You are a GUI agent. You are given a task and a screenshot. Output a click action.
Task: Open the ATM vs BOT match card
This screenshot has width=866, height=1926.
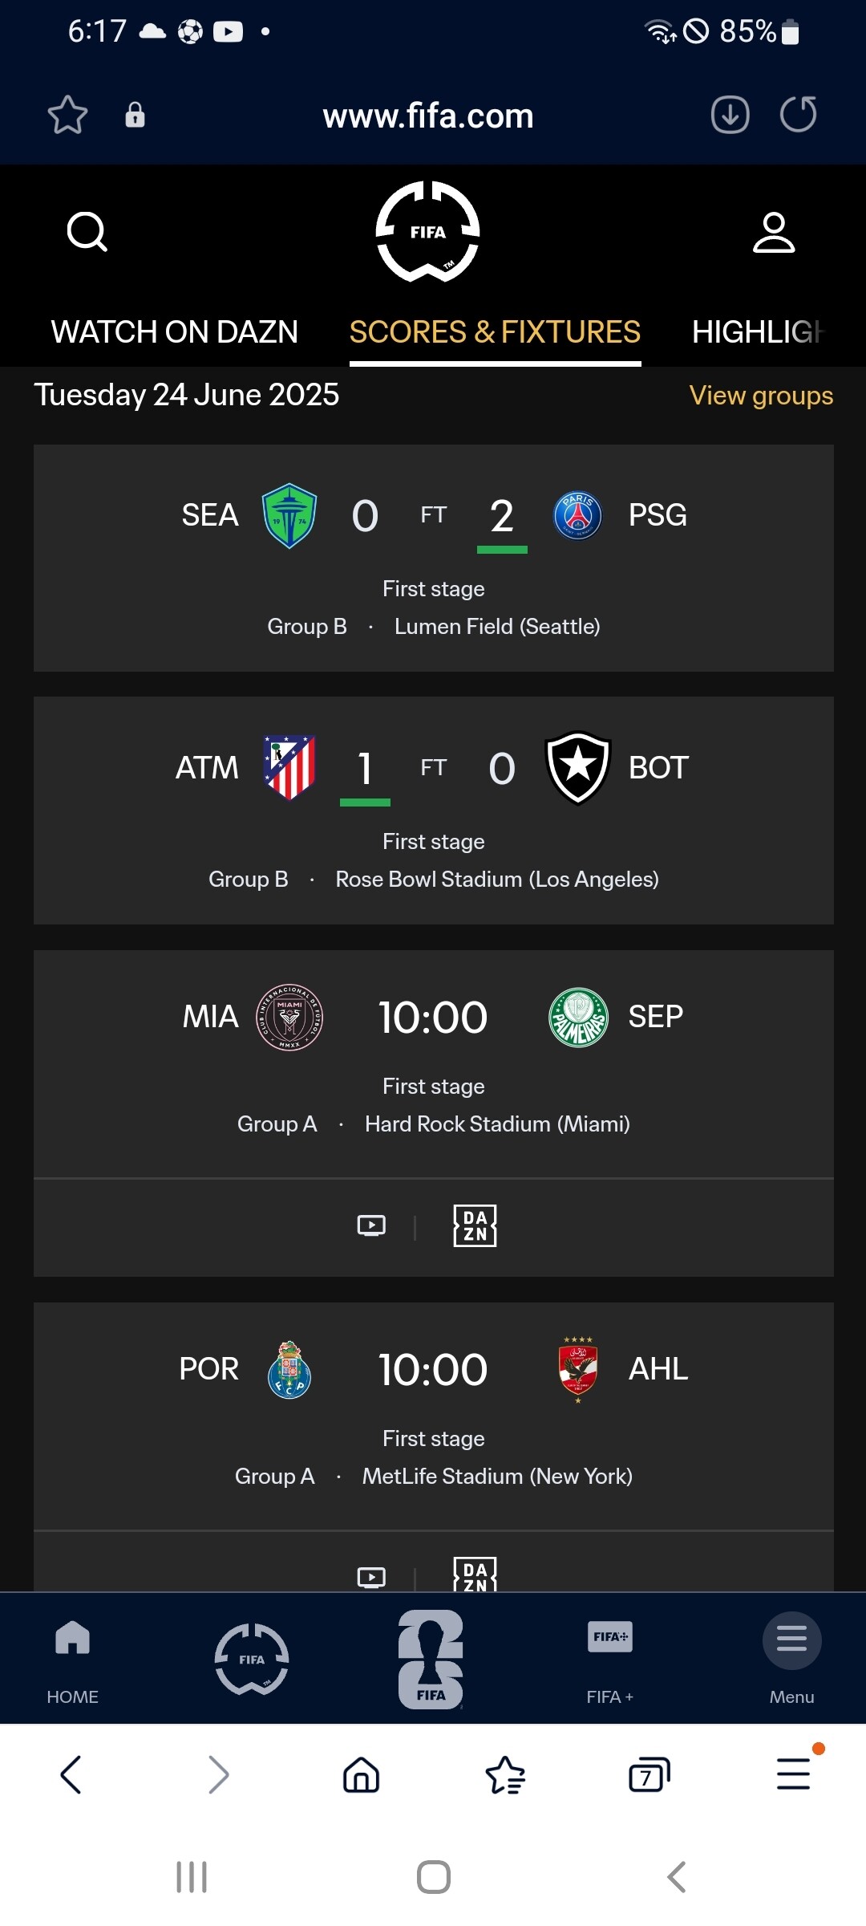[433, 811]
